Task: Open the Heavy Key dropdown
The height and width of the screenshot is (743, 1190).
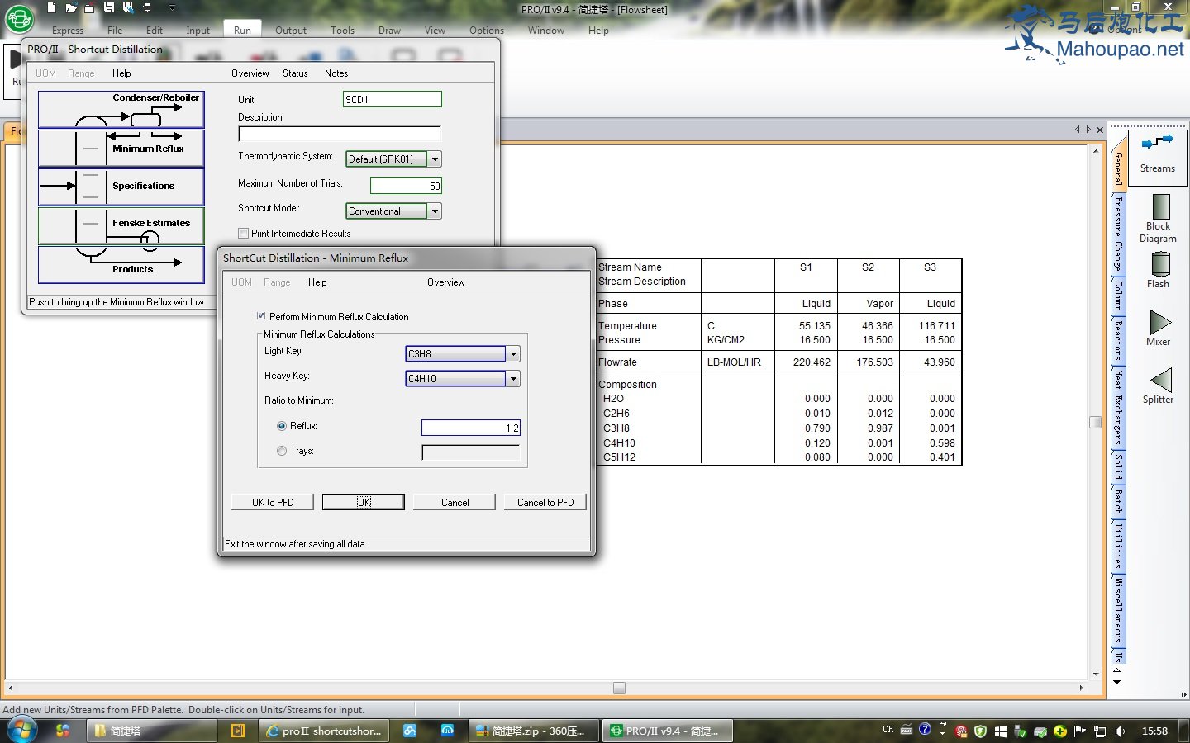Action: (513, 378)
